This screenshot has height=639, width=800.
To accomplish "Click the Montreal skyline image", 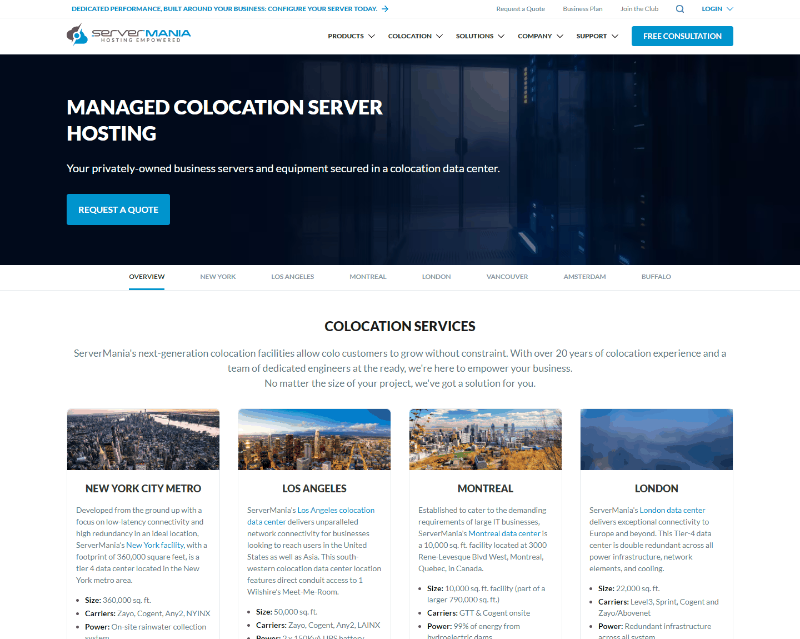I will (x=486, y=440).
